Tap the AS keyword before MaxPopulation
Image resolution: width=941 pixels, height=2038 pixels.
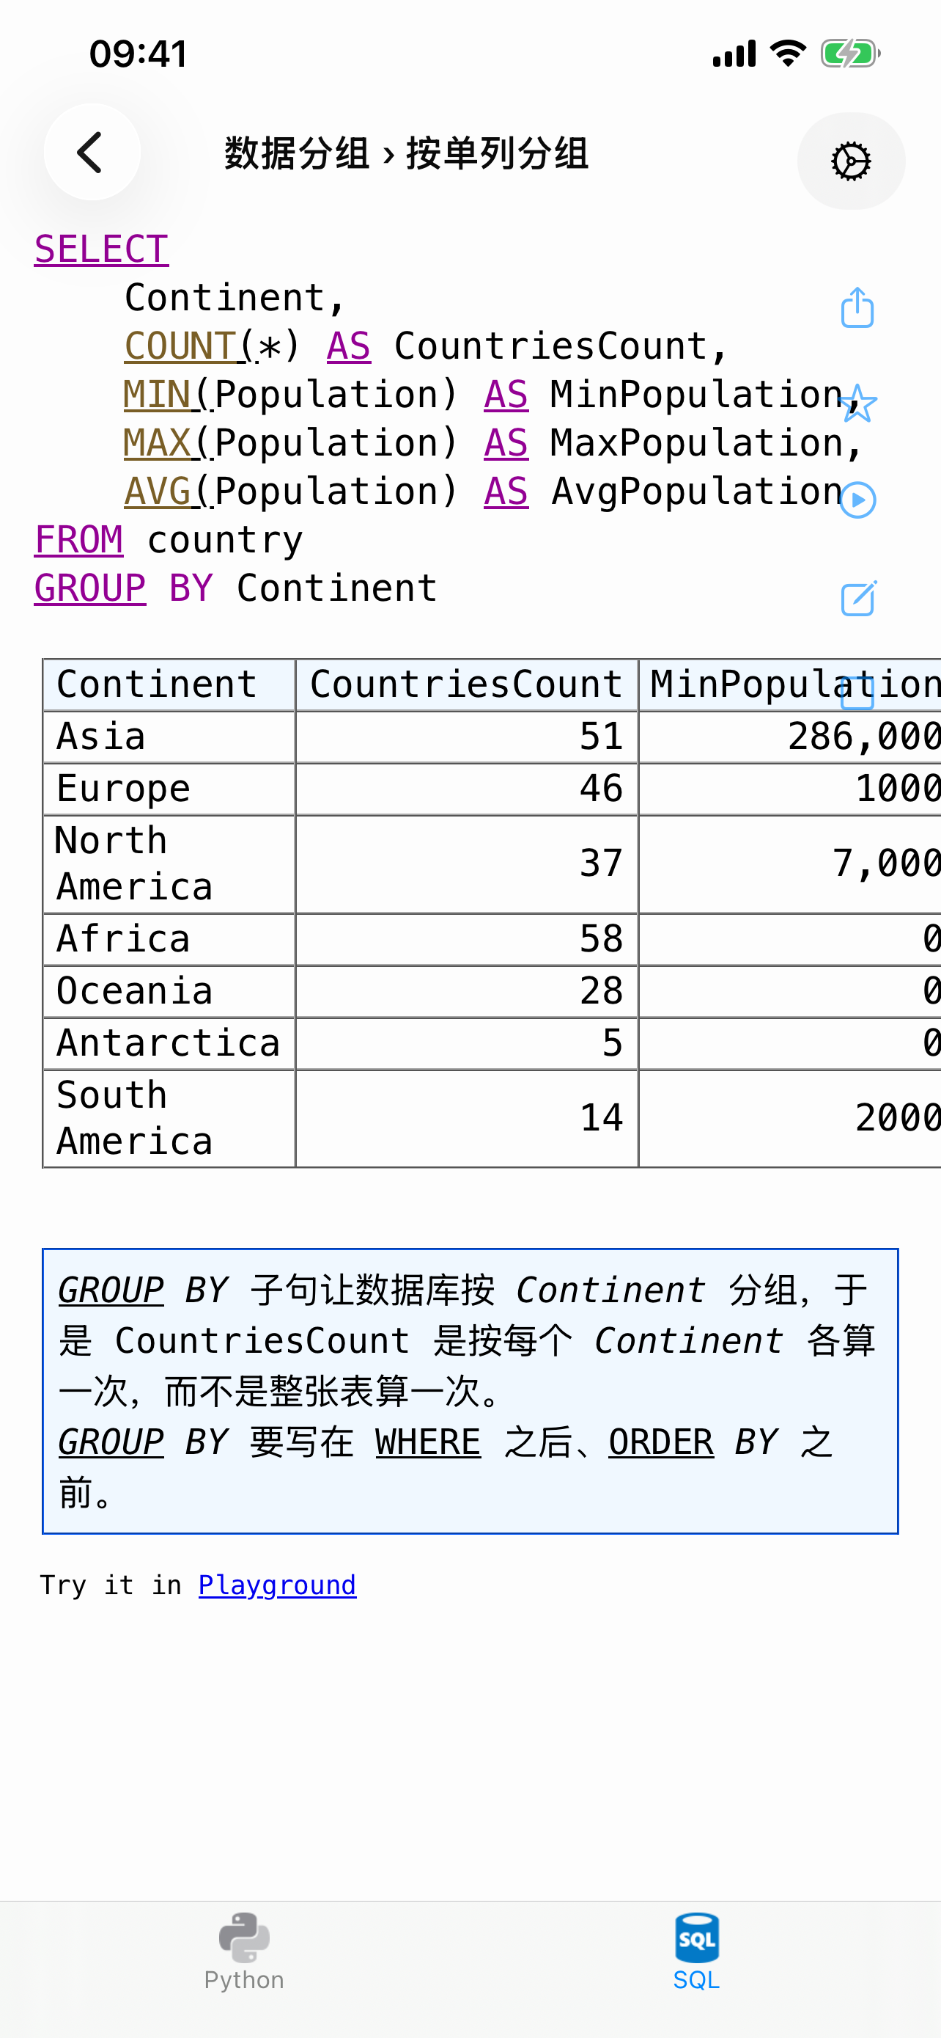506,442
